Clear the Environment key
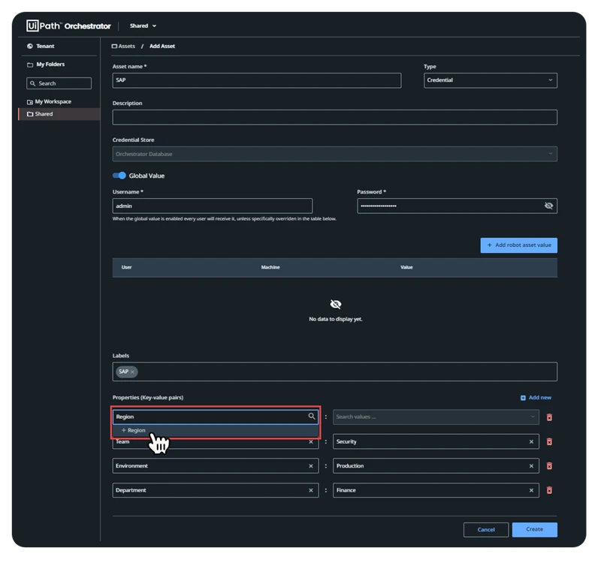Viewport: 601px width, 566px height. [x=311, y=466]
